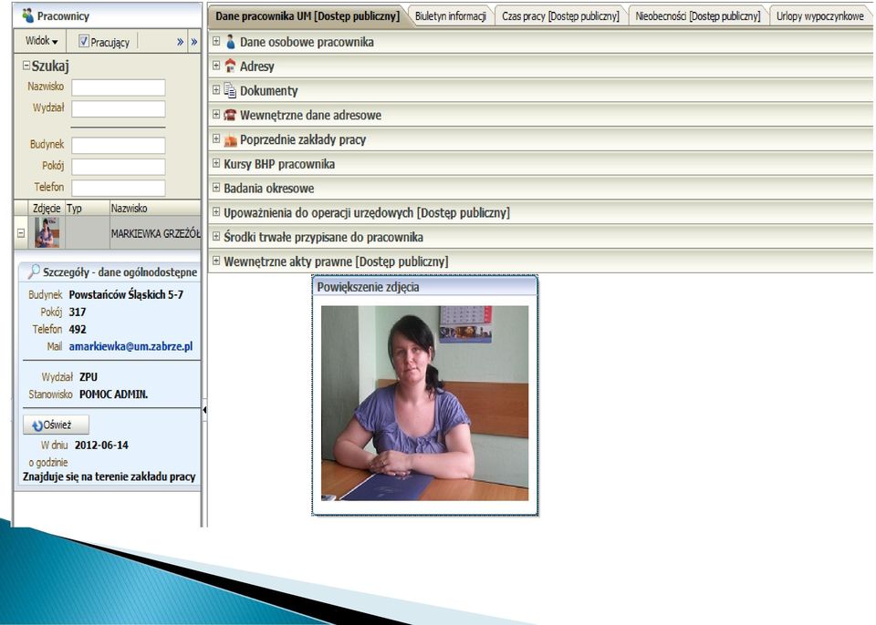
Task: Click the Pracownicy people icon
Action: tap(28, 15)
